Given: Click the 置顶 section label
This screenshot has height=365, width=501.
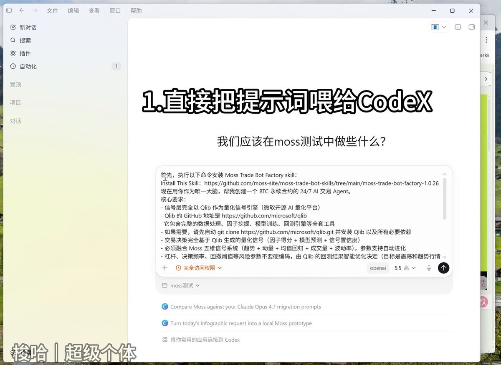Looking at the screenshot, I should [x=15, y=85].
